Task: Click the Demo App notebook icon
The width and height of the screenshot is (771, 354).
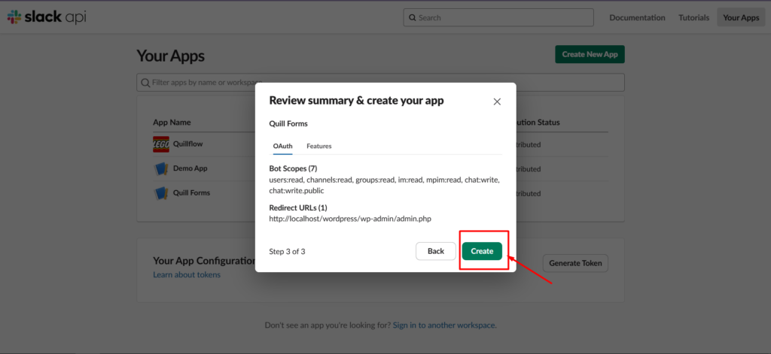Action: point(161,168)
